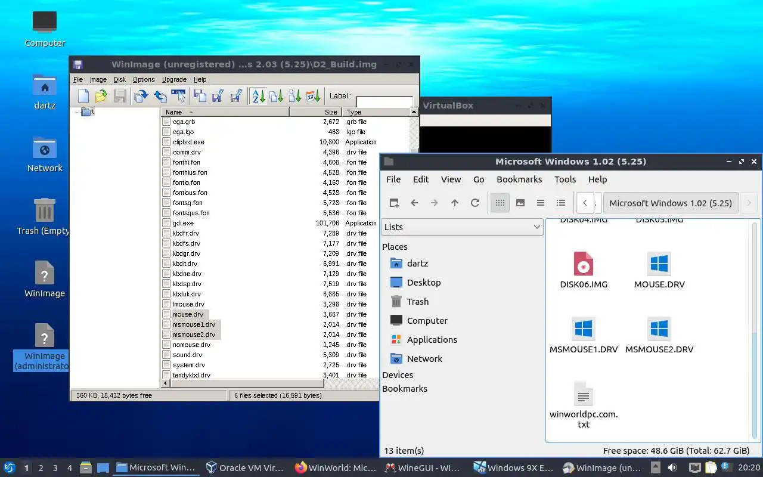This screenshot has height=477, width=763.
Task: Select clipbrd.exe in WinImage file list
Action: coord(188,142)
